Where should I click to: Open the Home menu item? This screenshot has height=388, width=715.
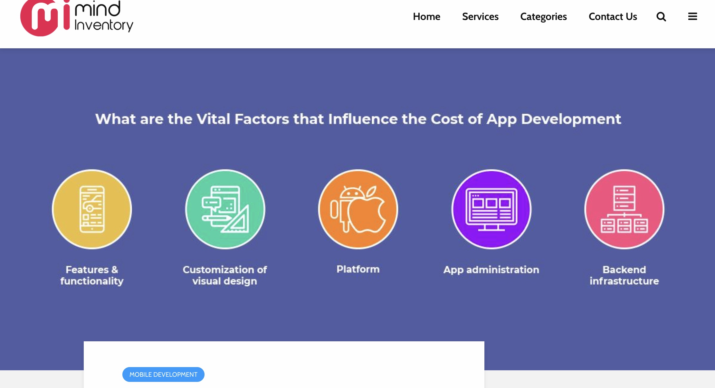[426, 16]
